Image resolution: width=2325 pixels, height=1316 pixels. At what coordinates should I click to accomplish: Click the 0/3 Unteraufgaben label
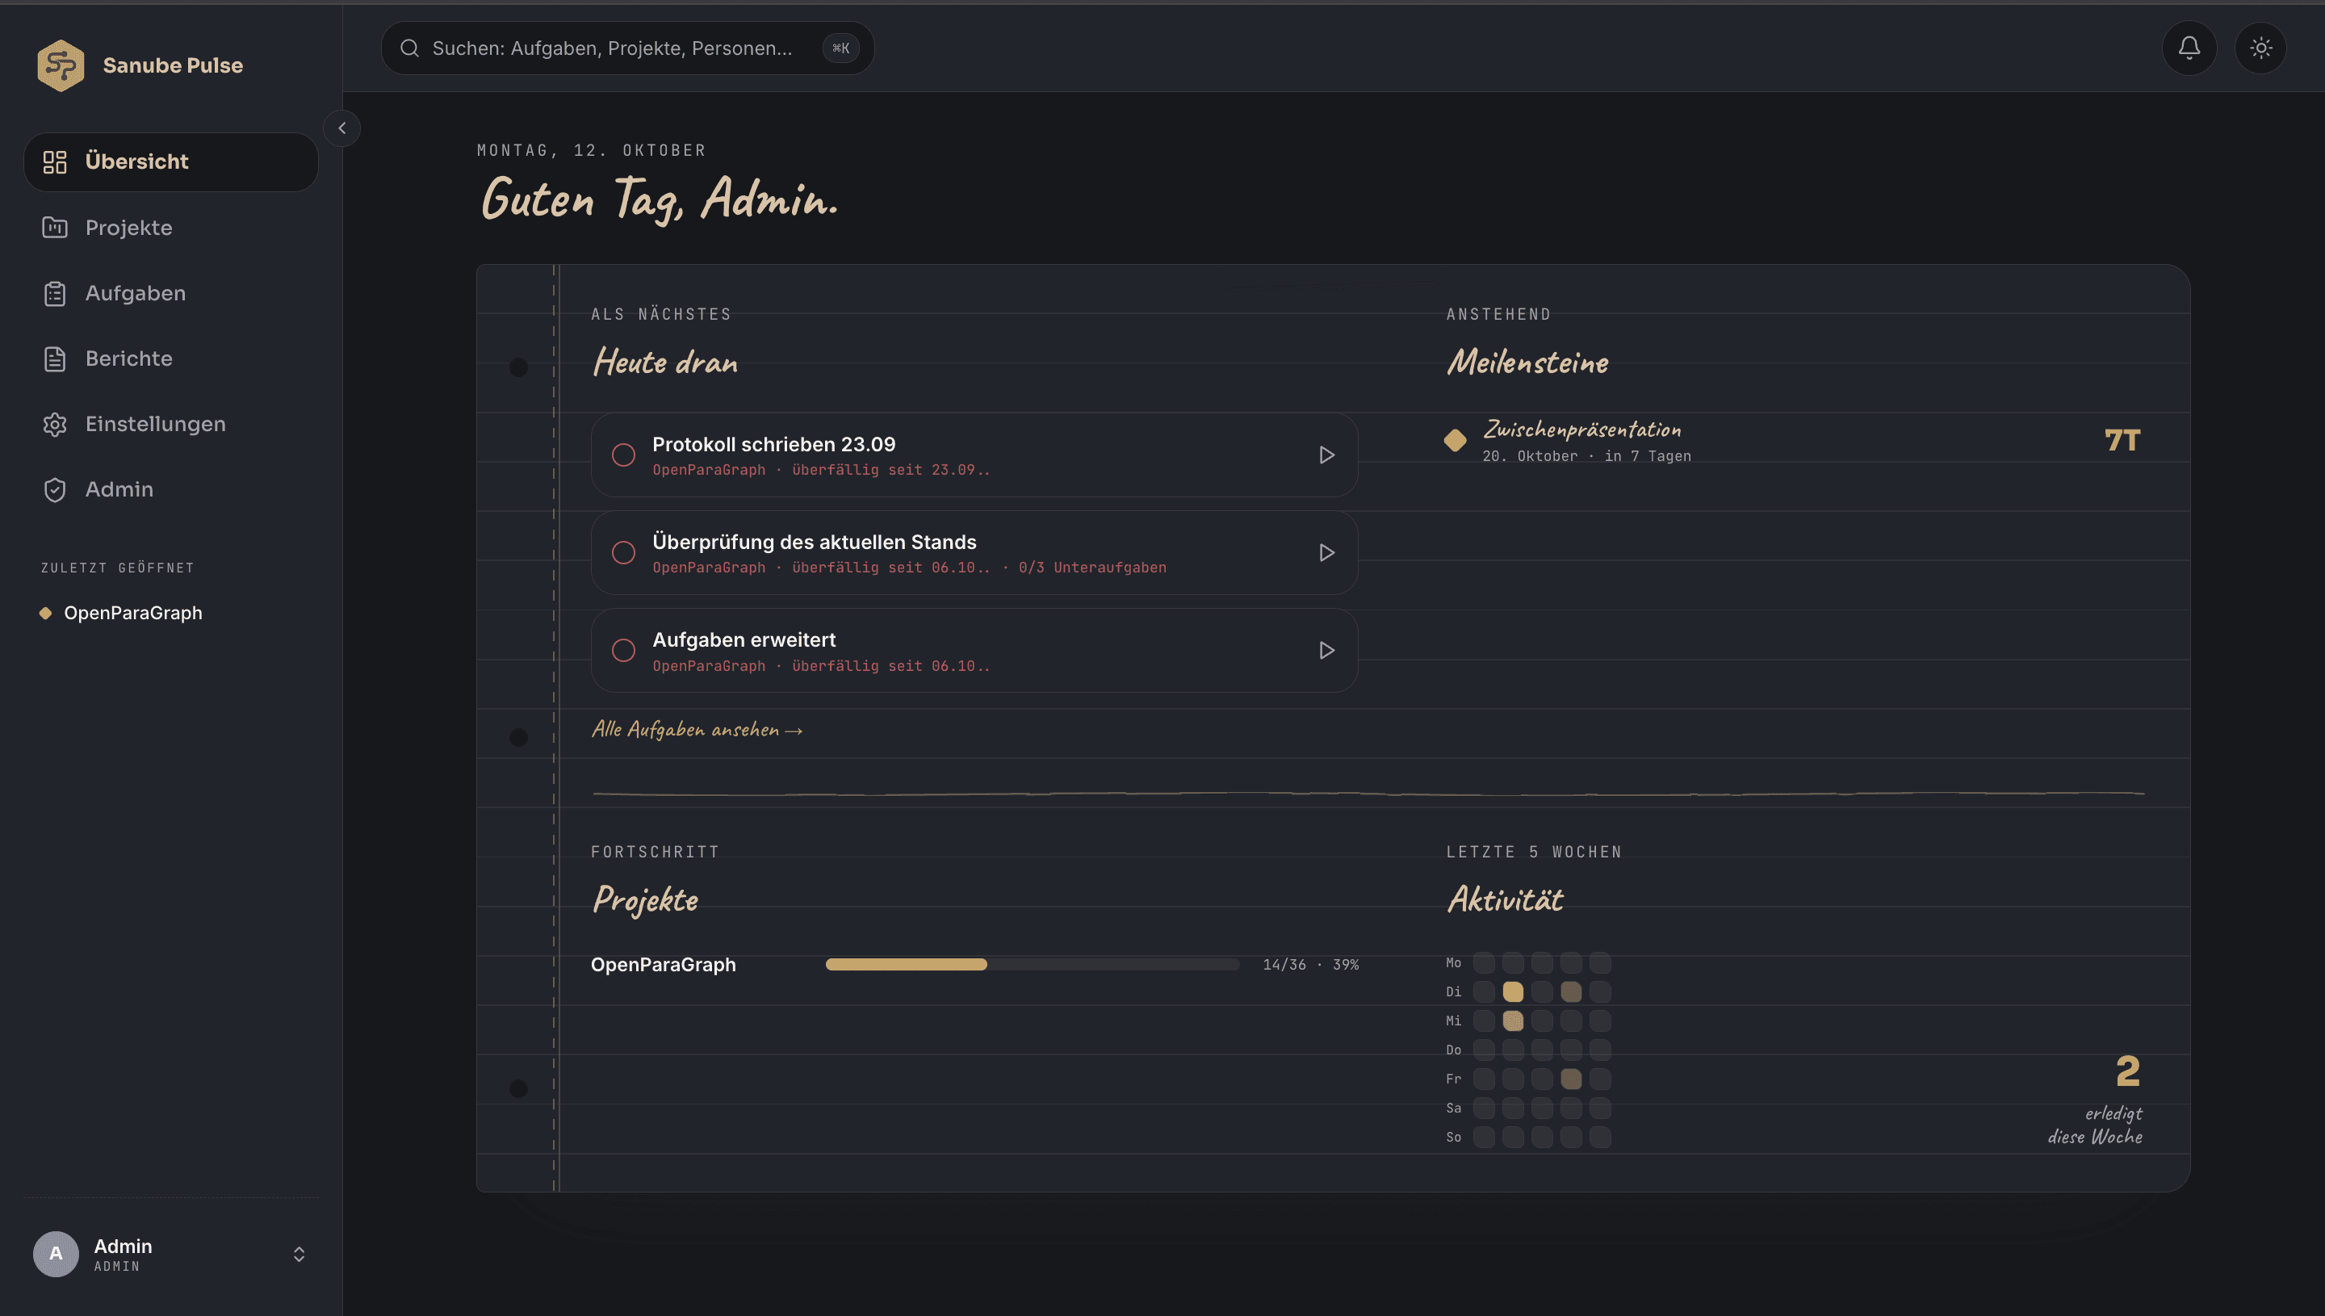click(1092, 568)
